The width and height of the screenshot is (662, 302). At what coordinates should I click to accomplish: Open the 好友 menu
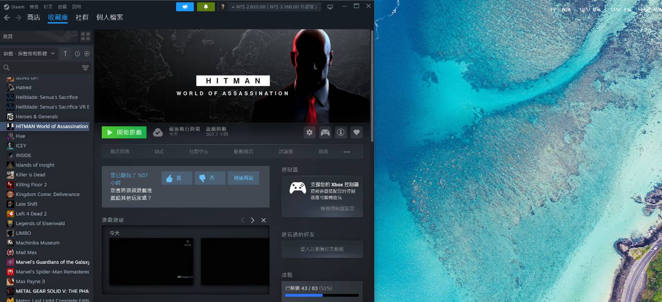48,7
